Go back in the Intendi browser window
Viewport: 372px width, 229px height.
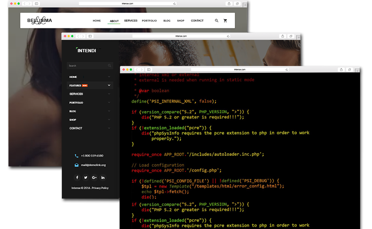point(78,36)
